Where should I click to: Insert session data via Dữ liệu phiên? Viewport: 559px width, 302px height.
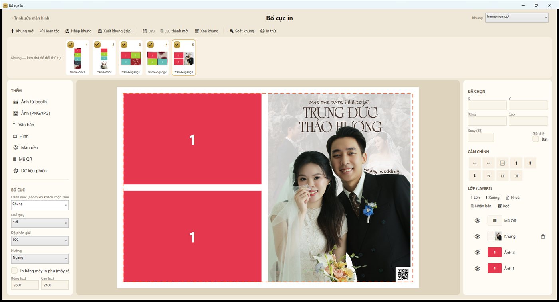click(x=30, y=171)
